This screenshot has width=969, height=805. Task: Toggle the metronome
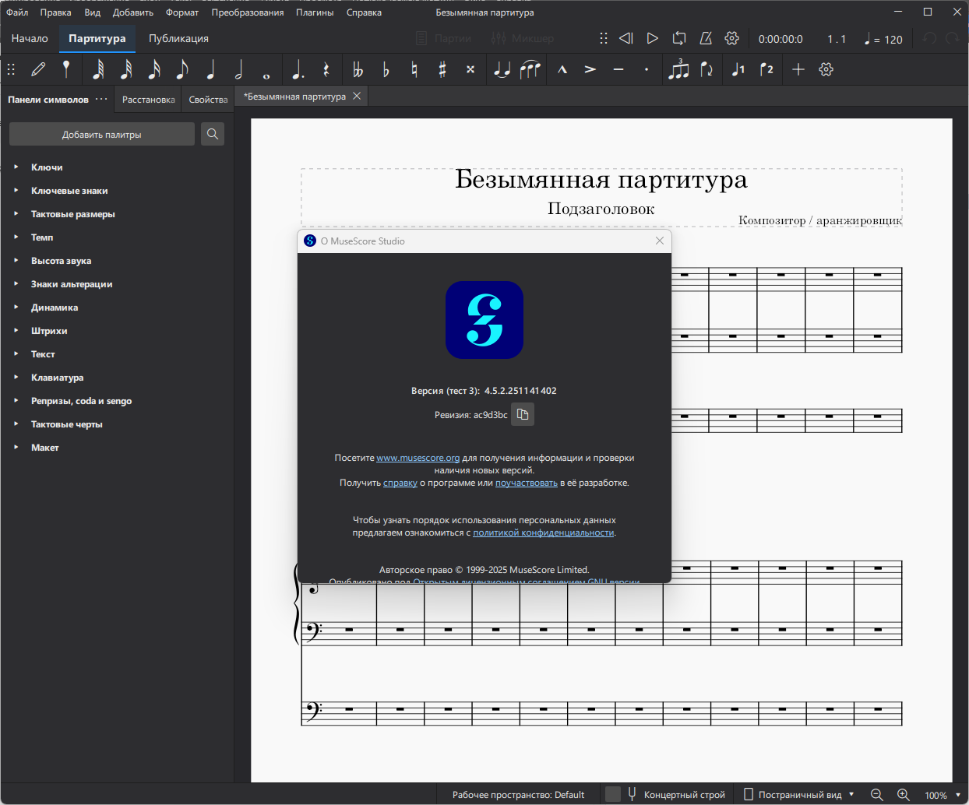click(706, 38)
